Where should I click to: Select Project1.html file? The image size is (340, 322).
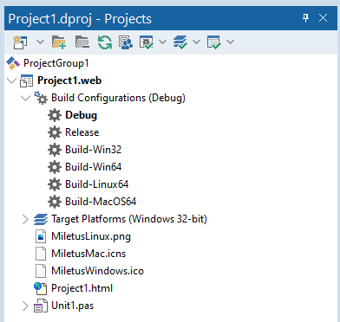tap(82, 288)
